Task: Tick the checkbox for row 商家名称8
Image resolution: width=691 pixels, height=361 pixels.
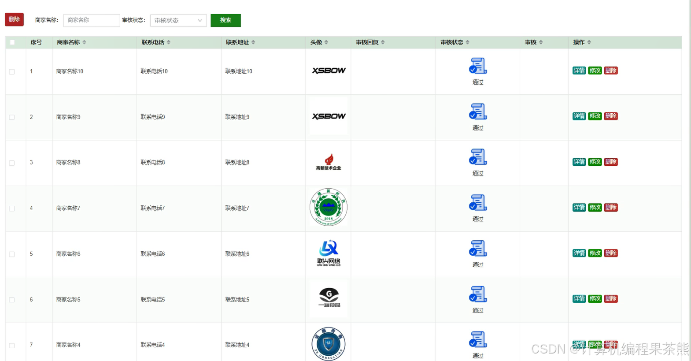Action: click(12, 163)
